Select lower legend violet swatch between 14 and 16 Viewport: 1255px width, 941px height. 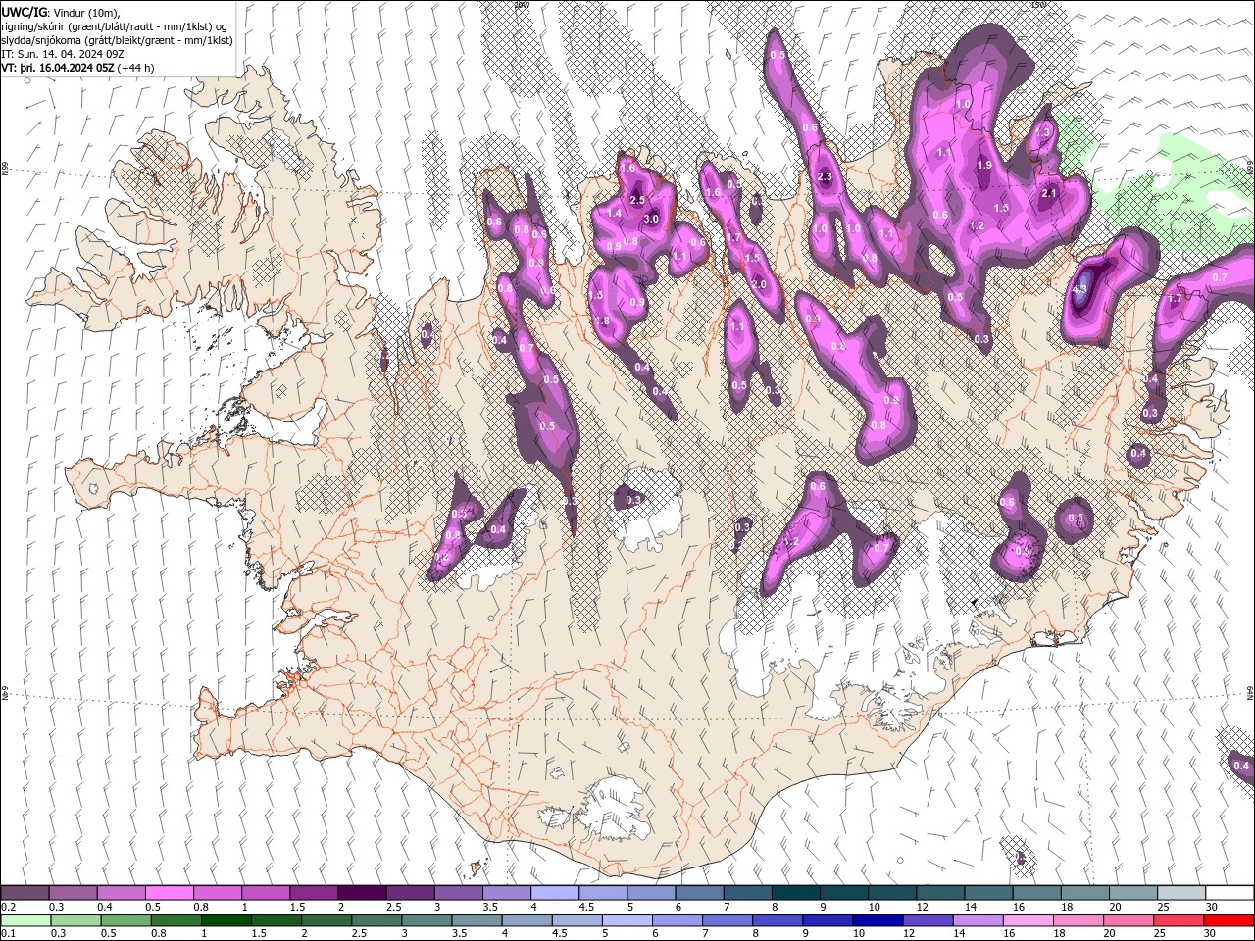tap(978, 920)
